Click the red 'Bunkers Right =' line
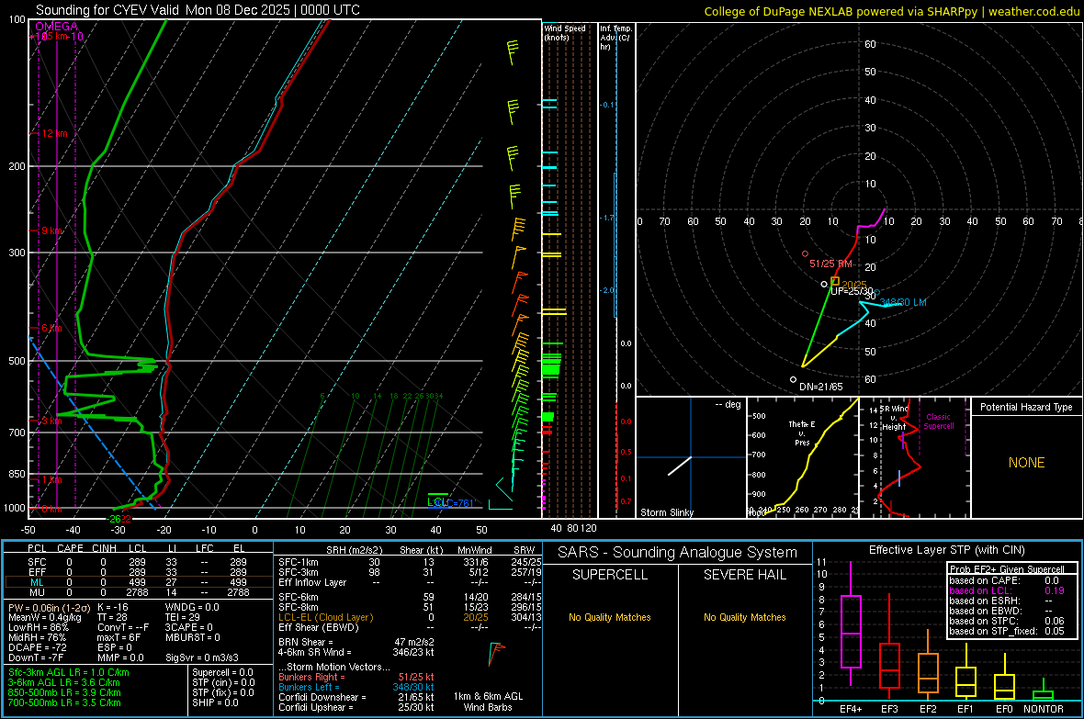Viewport: 1084px width, 719px height. pyautogui.click(x=356, y=677)
